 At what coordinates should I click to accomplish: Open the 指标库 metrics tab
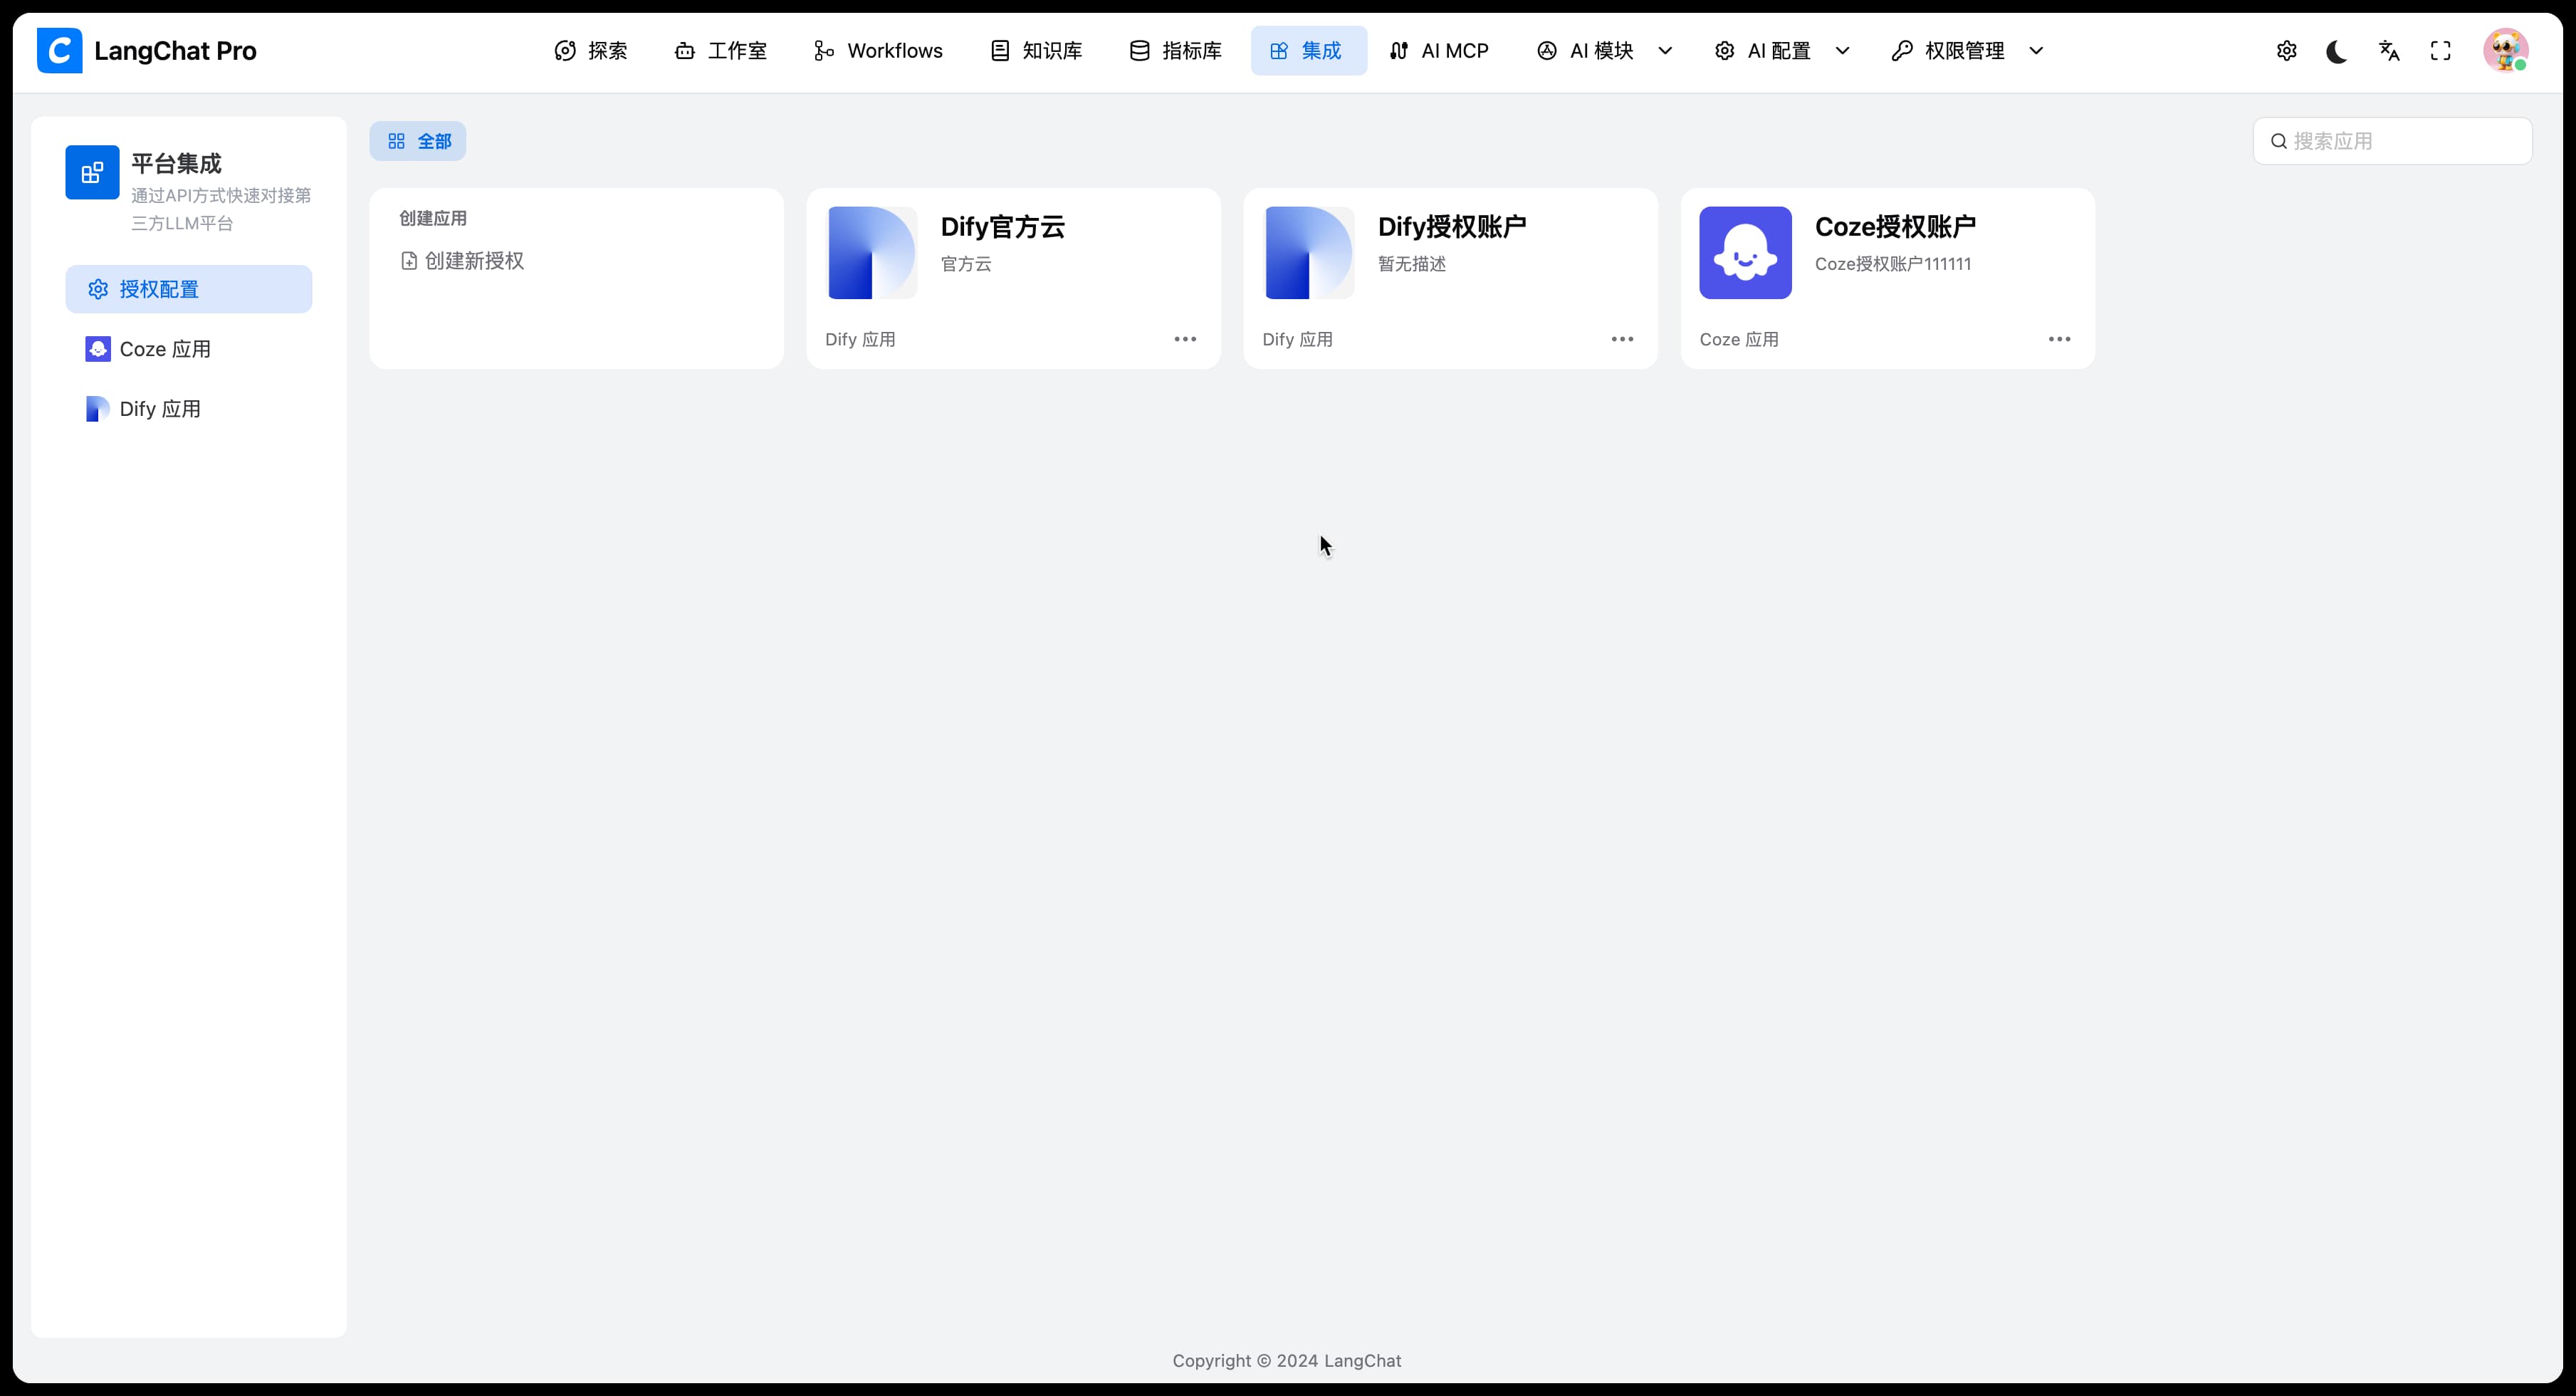tap(1175, 51)
